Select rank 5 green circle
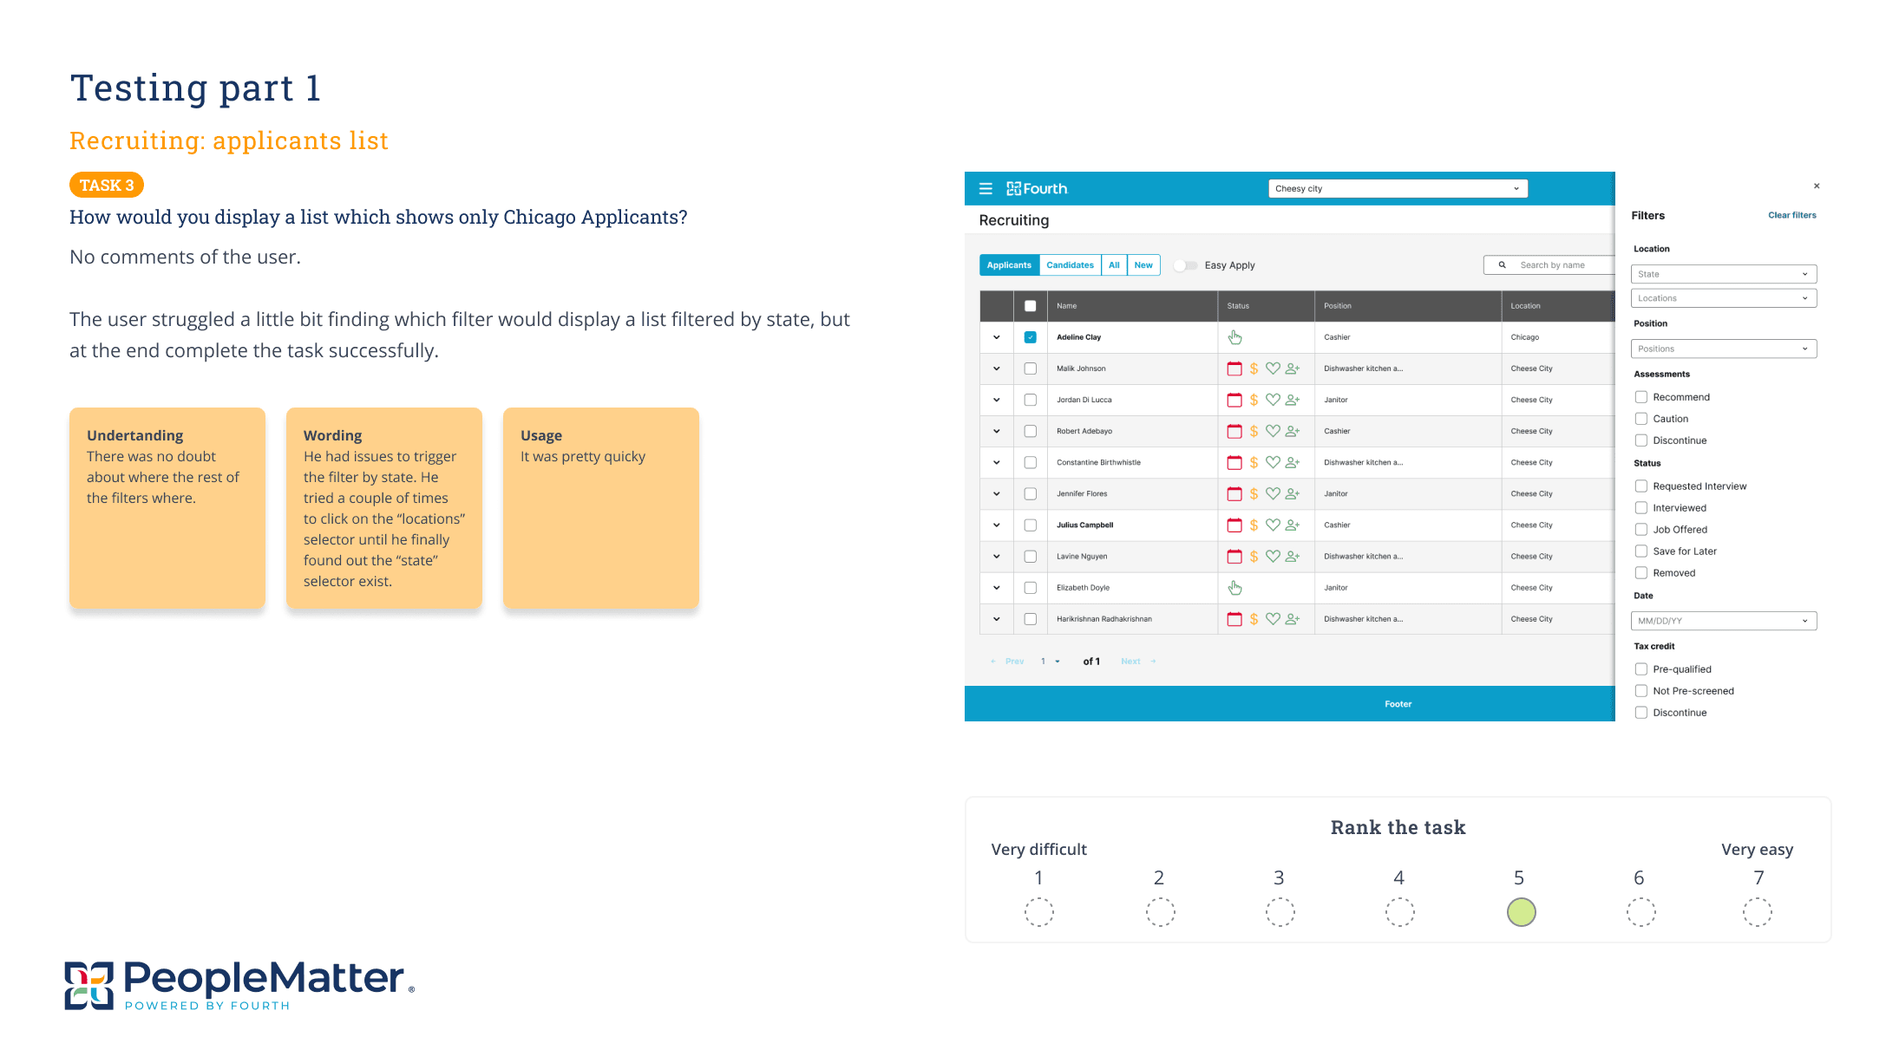The height and width of the screenshot is (1063, 1886). click(1521, 912)
